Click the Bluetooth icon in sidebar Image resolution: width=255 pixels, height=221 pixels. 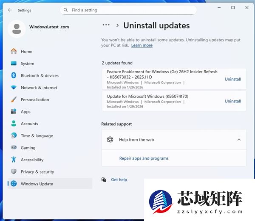(x=14, y=75)
